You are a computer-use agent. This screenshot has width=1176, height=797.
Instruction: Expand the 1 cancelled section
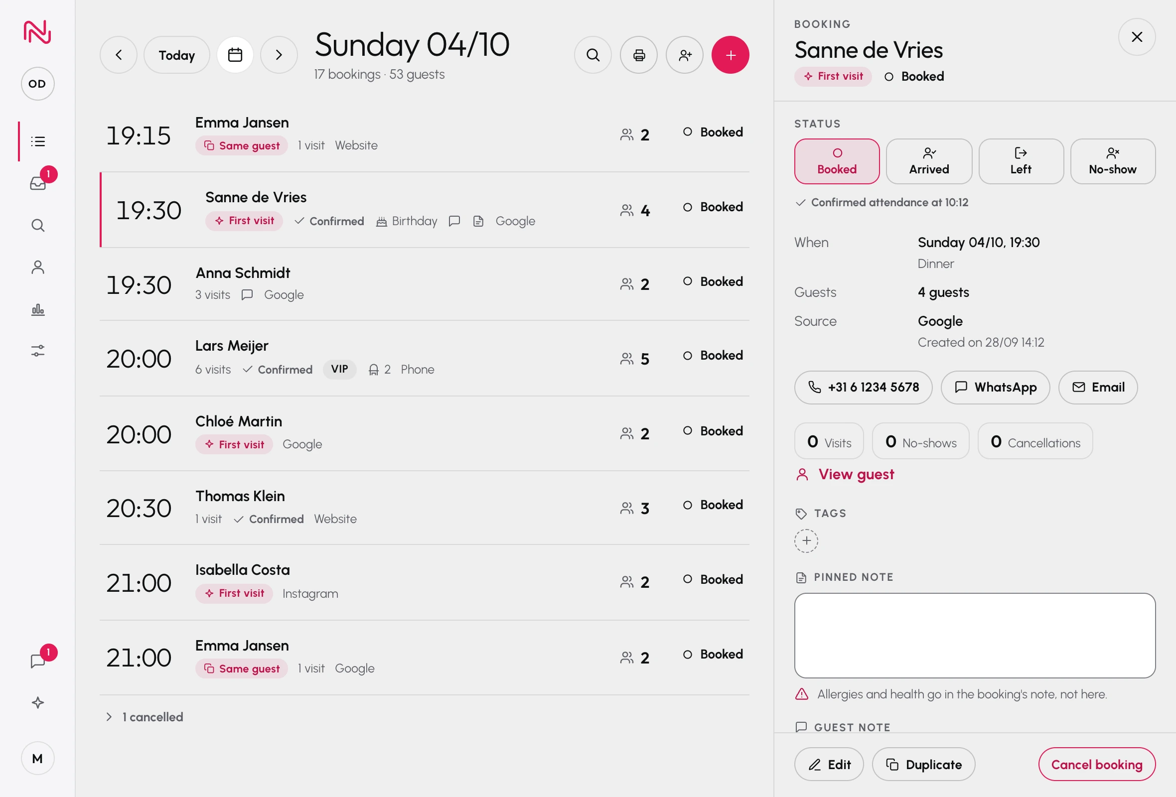tap(145, 717)
